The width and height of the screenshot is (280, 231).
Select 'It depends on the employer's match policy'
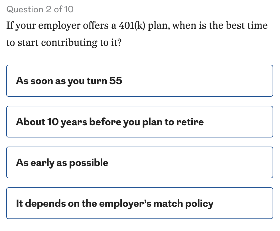pos(139,203)
